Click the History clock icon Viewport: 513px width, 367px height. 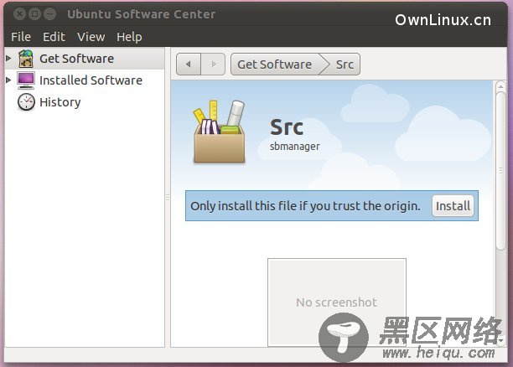click(26, 101)
